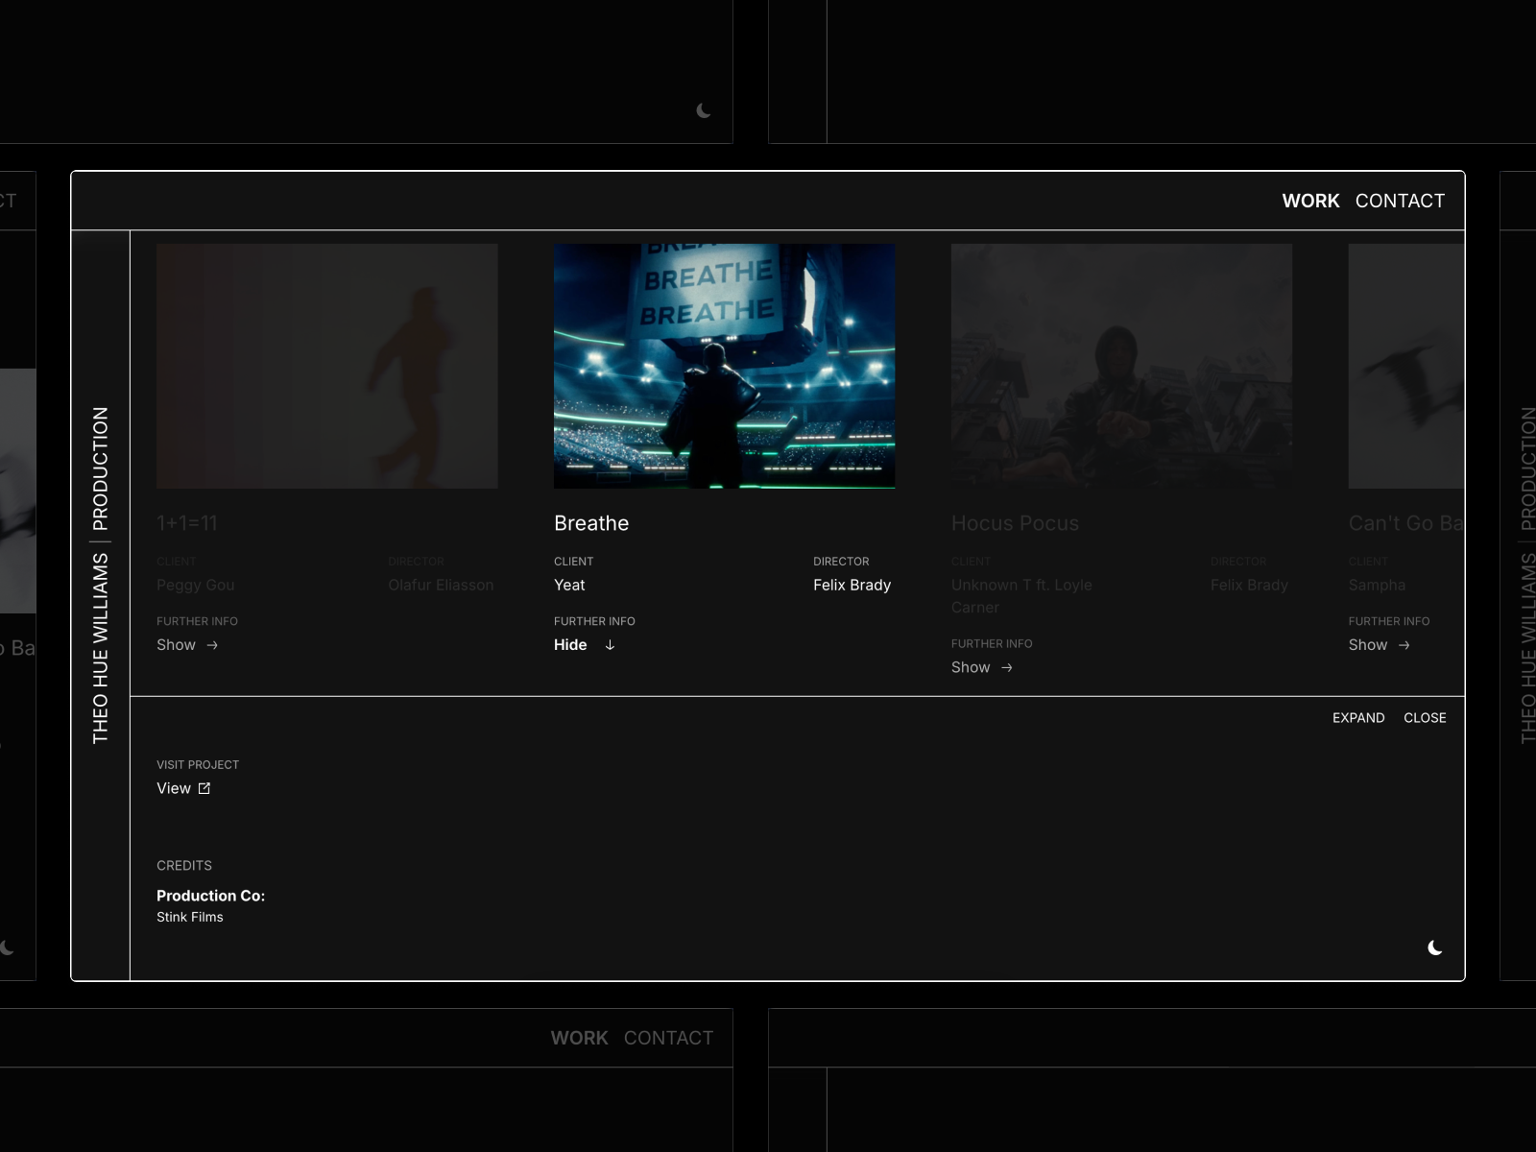Viewport: 1536px width, 1152px height.
Task: Click the VISIT PROJECT label
Action: coord(198,765)
